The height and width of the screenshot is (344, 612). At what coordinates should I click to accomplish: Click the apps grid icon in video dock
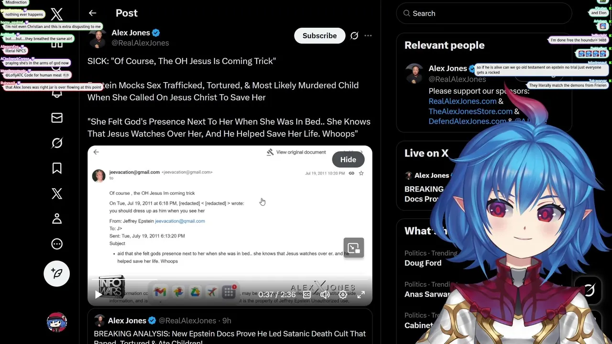[x=229, y=291]
